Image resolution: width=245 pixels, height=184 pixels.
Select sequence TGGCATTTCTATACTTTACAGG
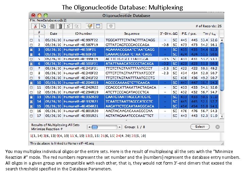tap(130, 40)
